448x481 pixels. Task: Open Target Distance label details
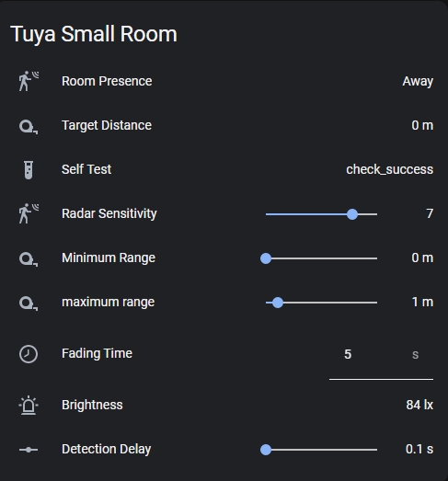click(x=107, y=125)
